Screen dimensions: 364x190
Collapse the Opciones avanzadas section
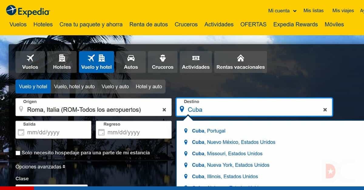pos(40,167)
